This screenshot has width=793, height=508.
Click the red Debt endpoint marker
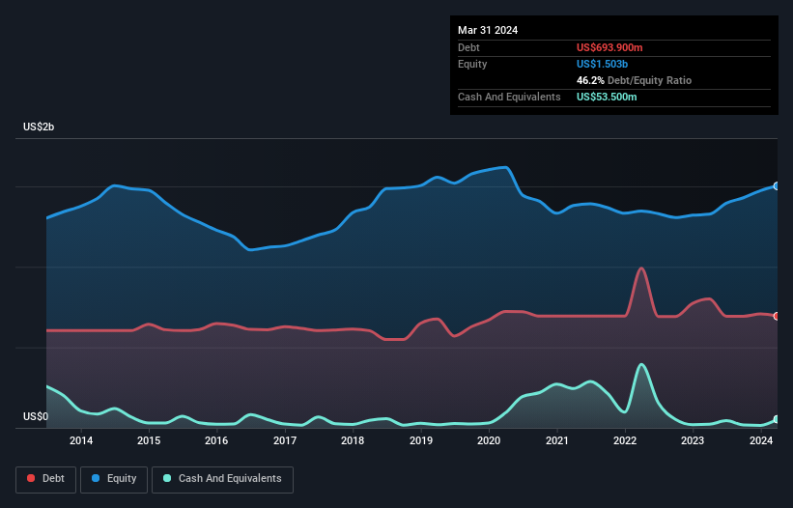tap(777, 316)
